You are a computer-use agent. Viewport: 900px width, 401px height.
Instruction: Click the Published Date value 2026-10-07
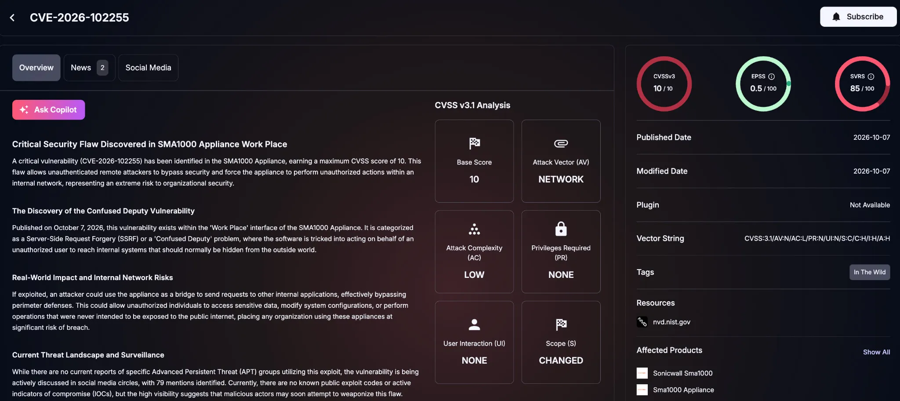point(871,137)
